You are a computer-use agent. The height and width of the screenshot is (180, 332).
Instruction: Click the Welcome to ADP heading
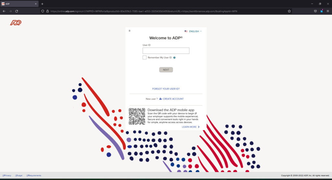pyautogui.click(x=166, y=38)
